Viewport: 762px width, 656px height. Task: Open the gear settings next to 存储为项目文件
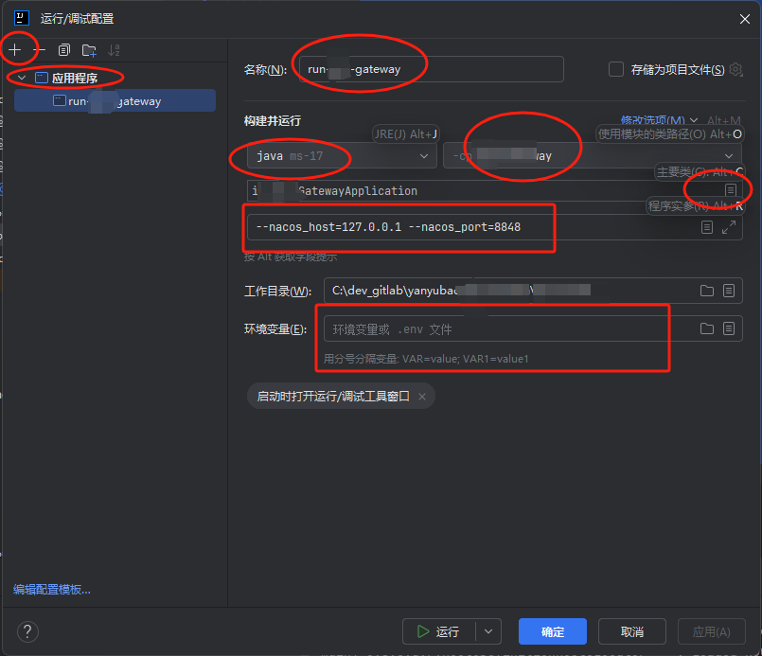(736, 69)
